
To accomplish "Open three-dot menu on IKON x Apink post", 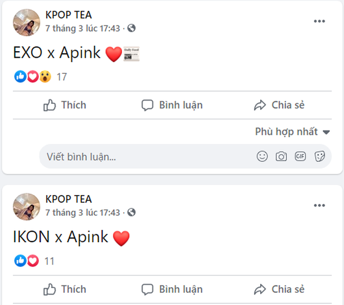I will coord(319,206).
